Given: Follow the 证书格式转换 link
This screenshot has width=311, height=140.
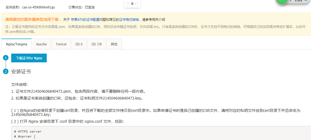Looking at the screenshot, I should click(x=129, y=20).
